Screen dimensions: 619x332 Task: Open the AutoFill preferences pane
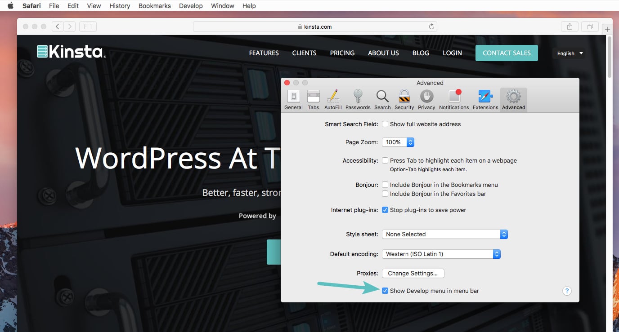[333, 100]
